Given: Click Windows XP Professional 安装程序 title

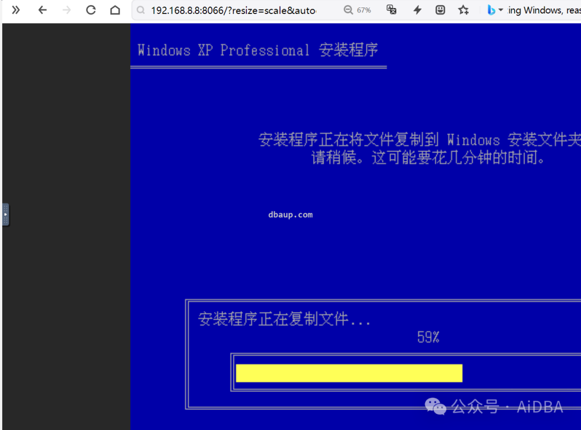Looking at the screenshot, I should tap(258, 50).
